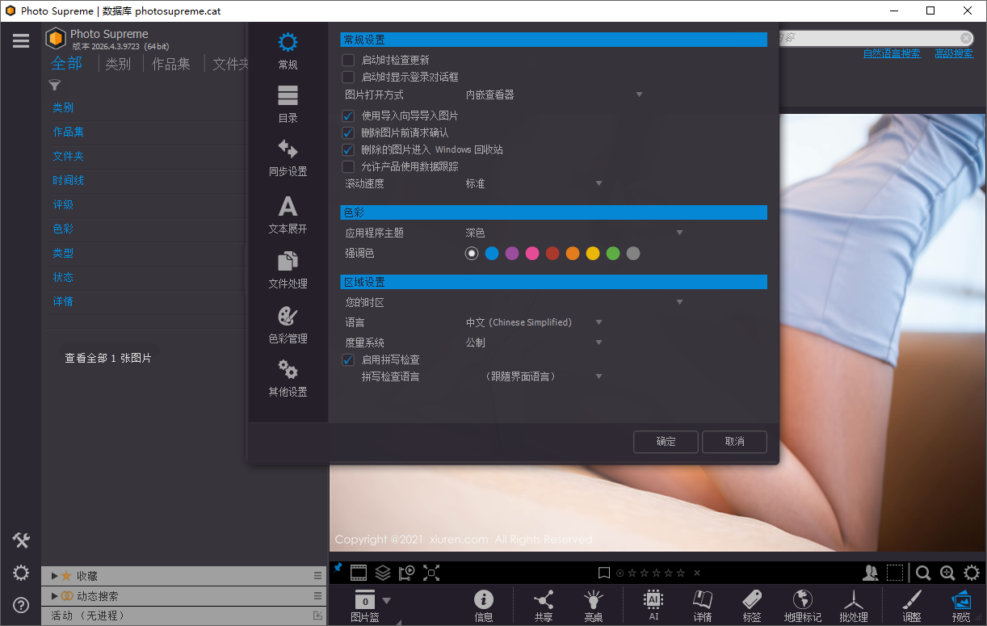Open the 预览 preview icon
Viewport: 987px width, 626px height.
coord(961,606)
